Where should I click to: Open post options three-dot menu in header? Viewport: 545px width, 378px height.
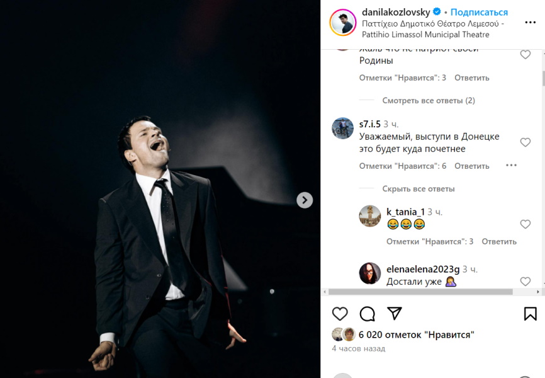click(x=530, y=23)
